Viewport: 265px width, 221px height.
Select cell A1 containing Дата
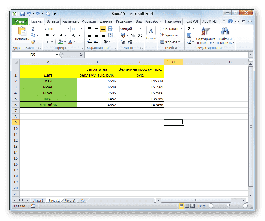tap(48, 71)
